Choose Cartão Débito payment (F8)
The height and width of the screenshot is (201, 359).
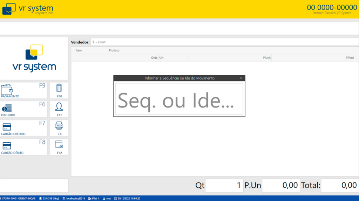pyautogui.click(x=23, y=147)
